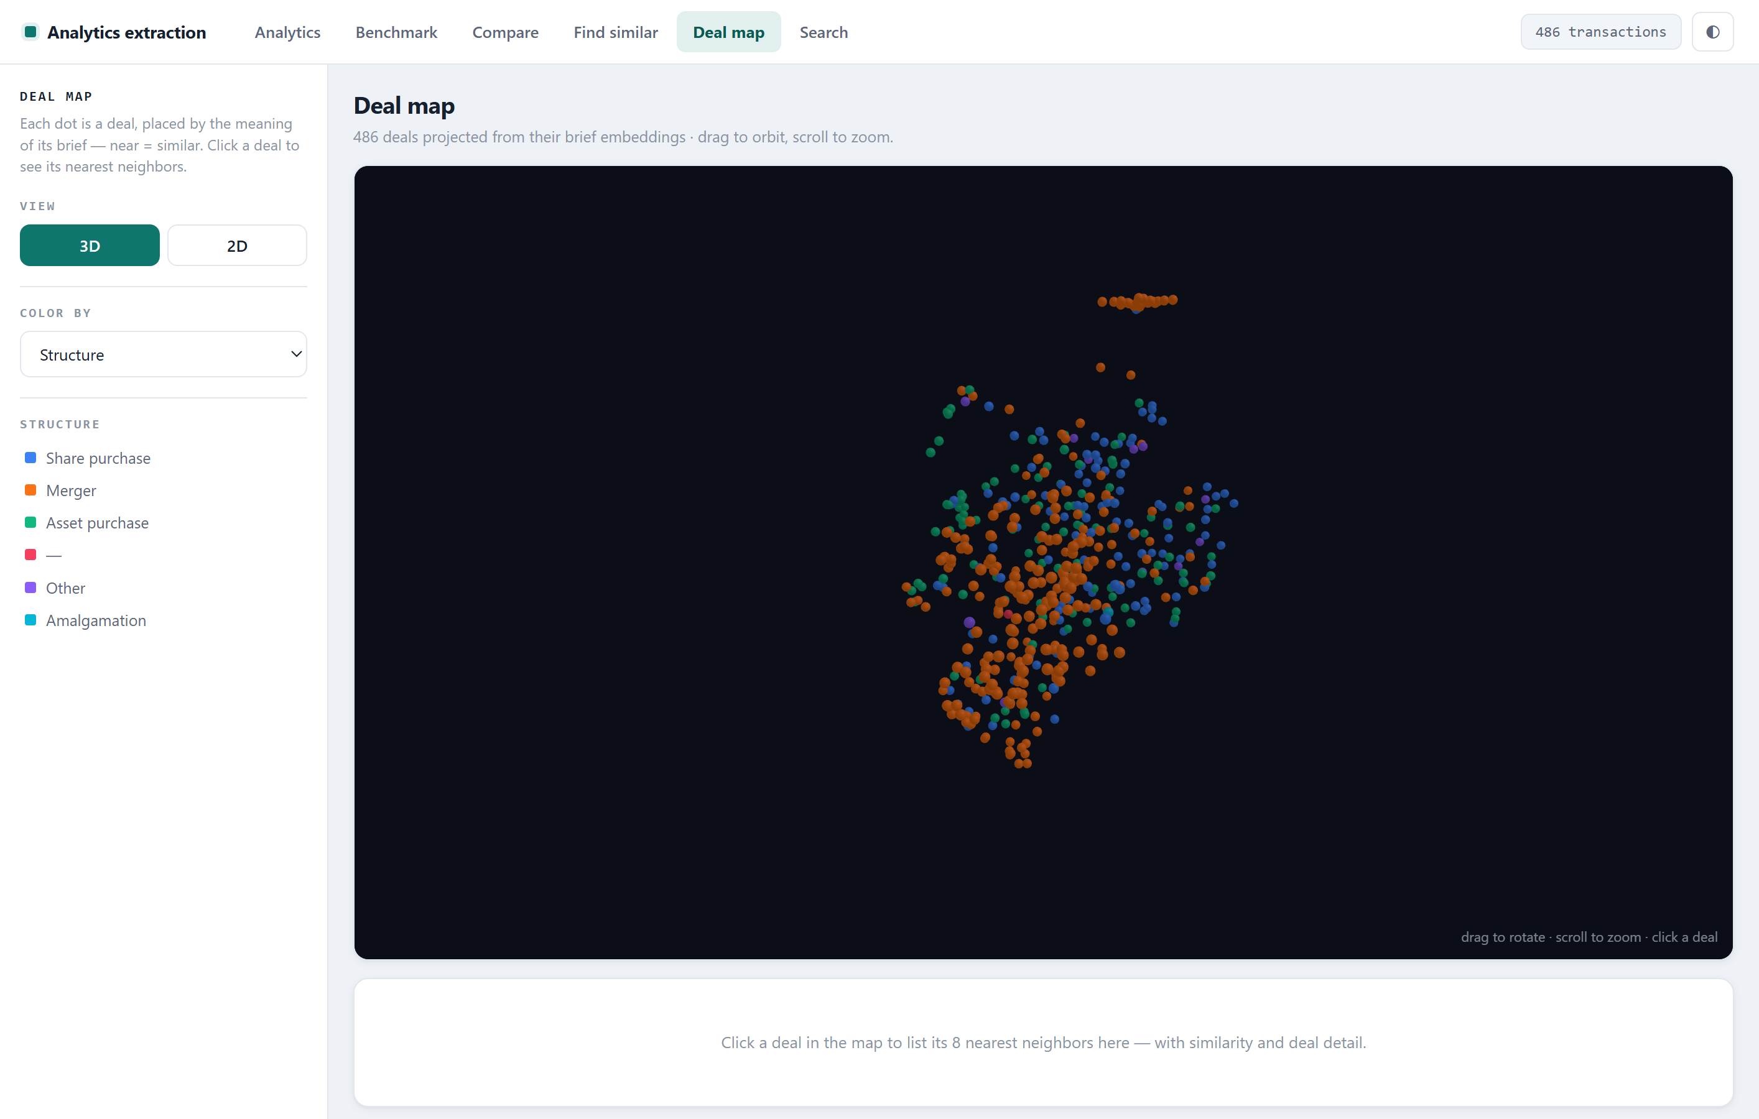Switch the view to 2D
The width and height of the screenshot is (1759, 1119).
pos(238,246)
